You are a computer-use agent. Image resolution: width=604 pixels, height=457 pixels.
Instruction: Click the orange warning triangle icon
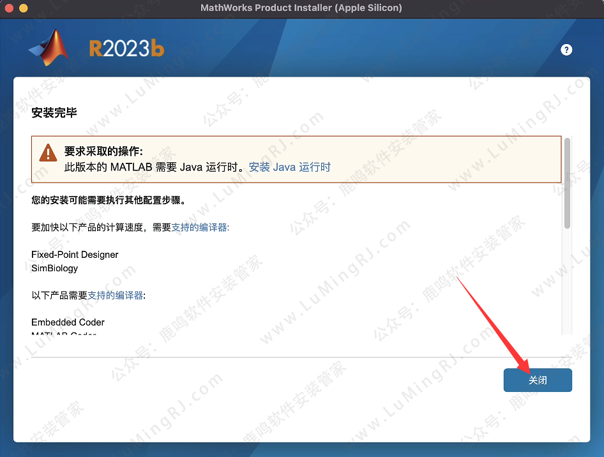tap(48, 153)
